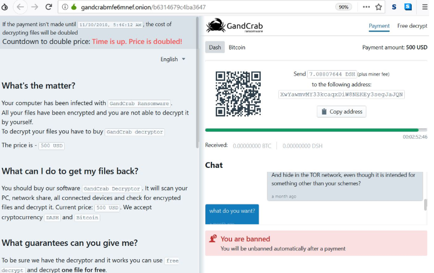Click the 11/30/2018 deadline timestamp

tap(111, 25)
